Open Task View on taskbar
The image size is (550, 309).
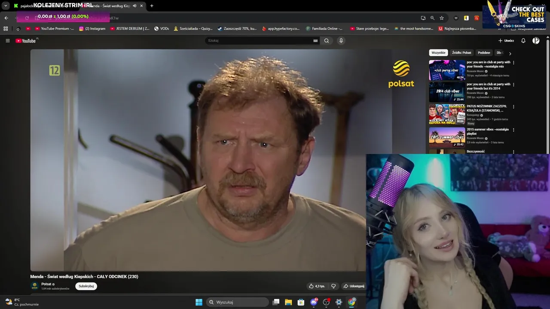[x=276, y=302]
